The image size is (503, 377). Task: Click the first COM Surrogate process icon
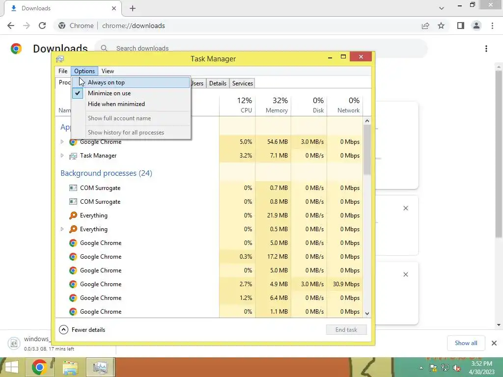(73, 188)
